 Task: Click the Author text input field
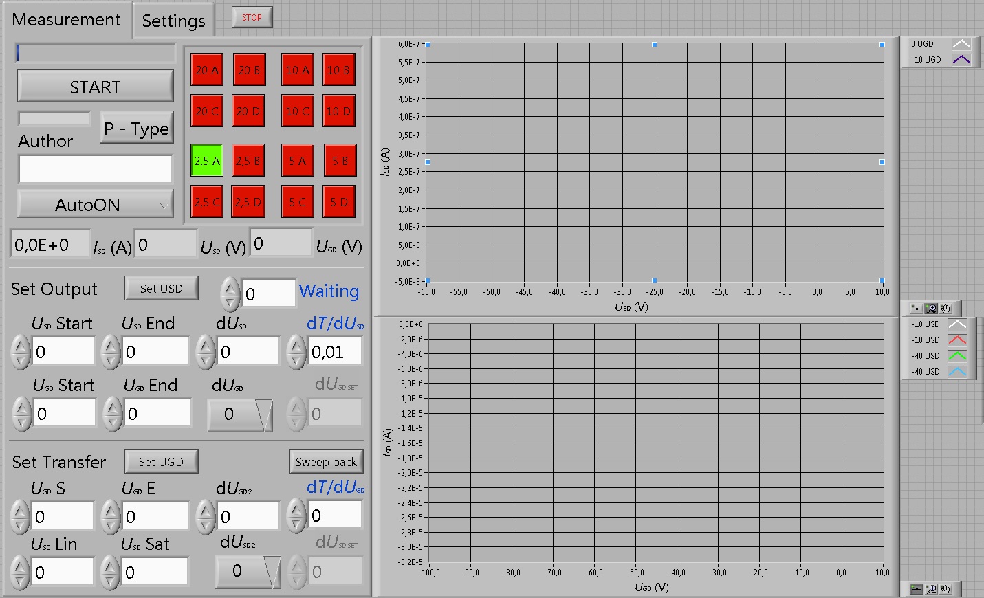pyautogui.click(x=95, y=169)
